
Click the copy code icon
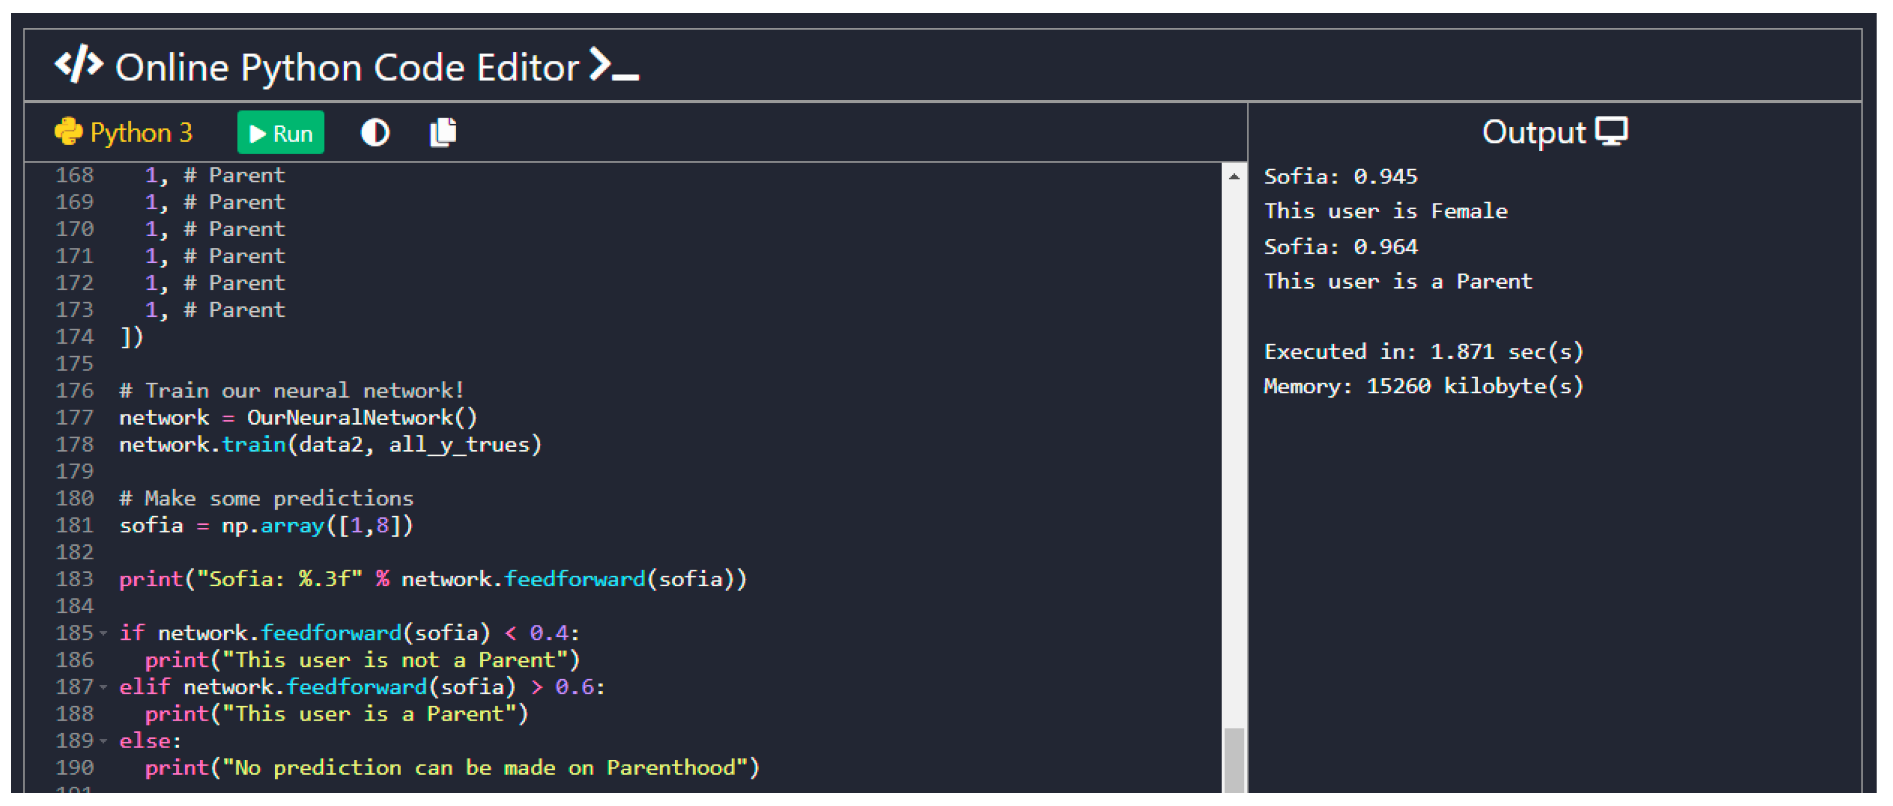tap(443, 133)
